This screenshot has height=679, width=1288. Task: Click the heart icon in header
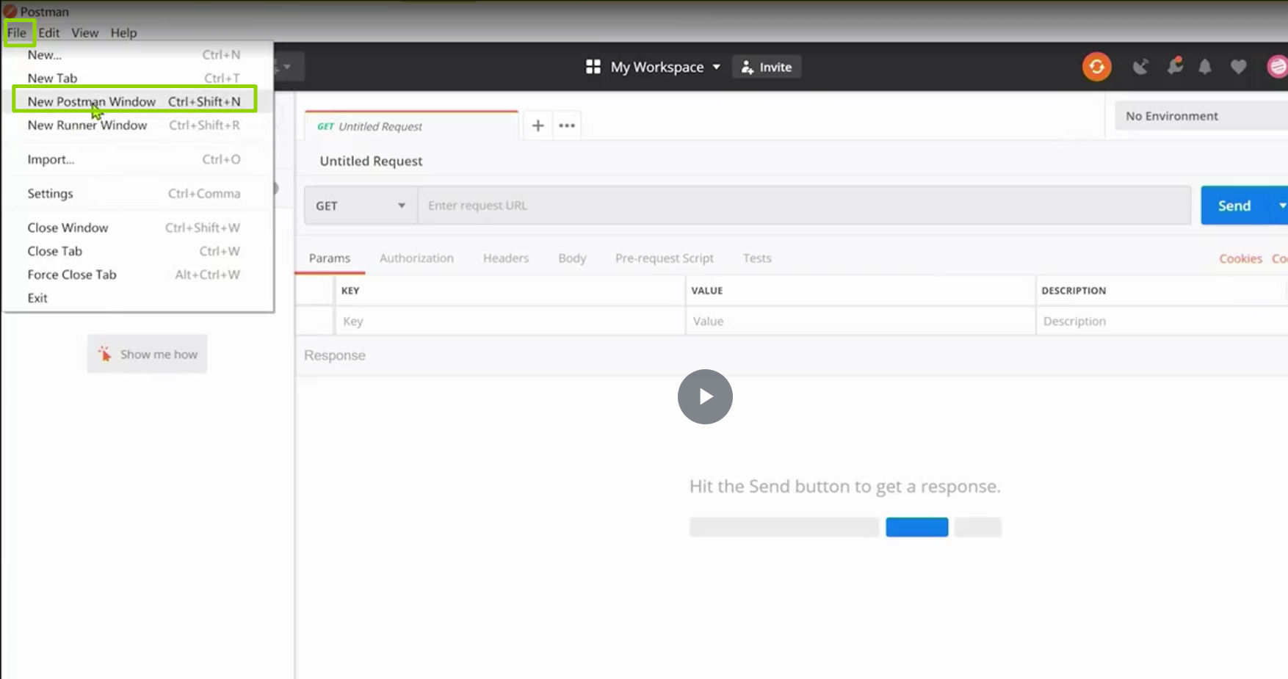(1239, 68)
